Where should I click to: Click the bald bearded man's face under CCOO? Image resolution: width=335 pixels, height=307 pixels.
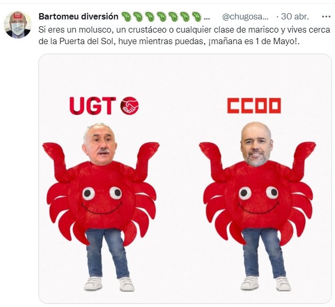(257, 145)
